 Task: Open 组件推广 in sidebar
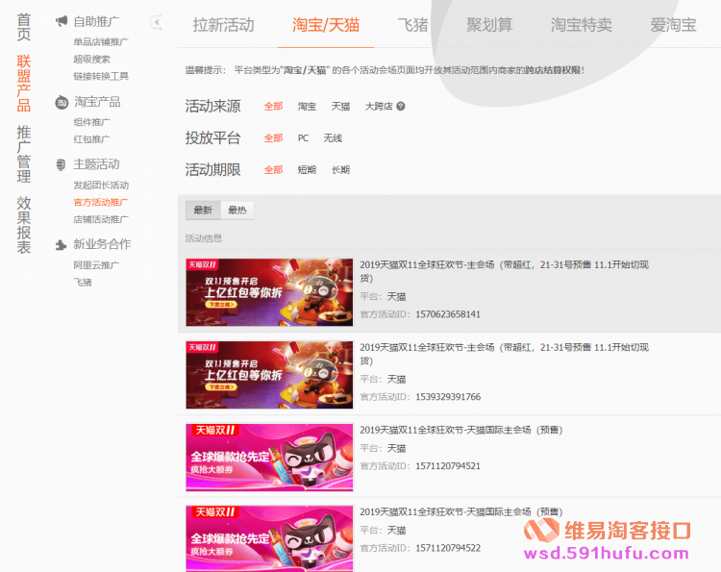91,122
